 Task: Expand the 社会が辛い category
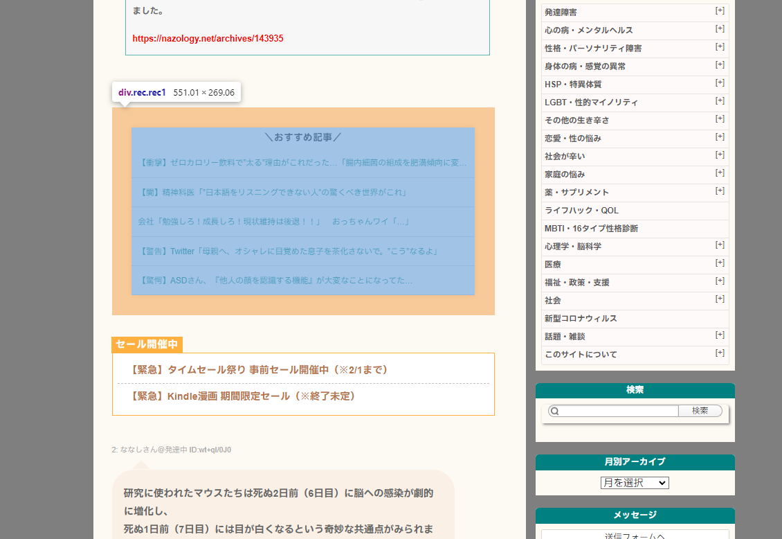point(720,154)
